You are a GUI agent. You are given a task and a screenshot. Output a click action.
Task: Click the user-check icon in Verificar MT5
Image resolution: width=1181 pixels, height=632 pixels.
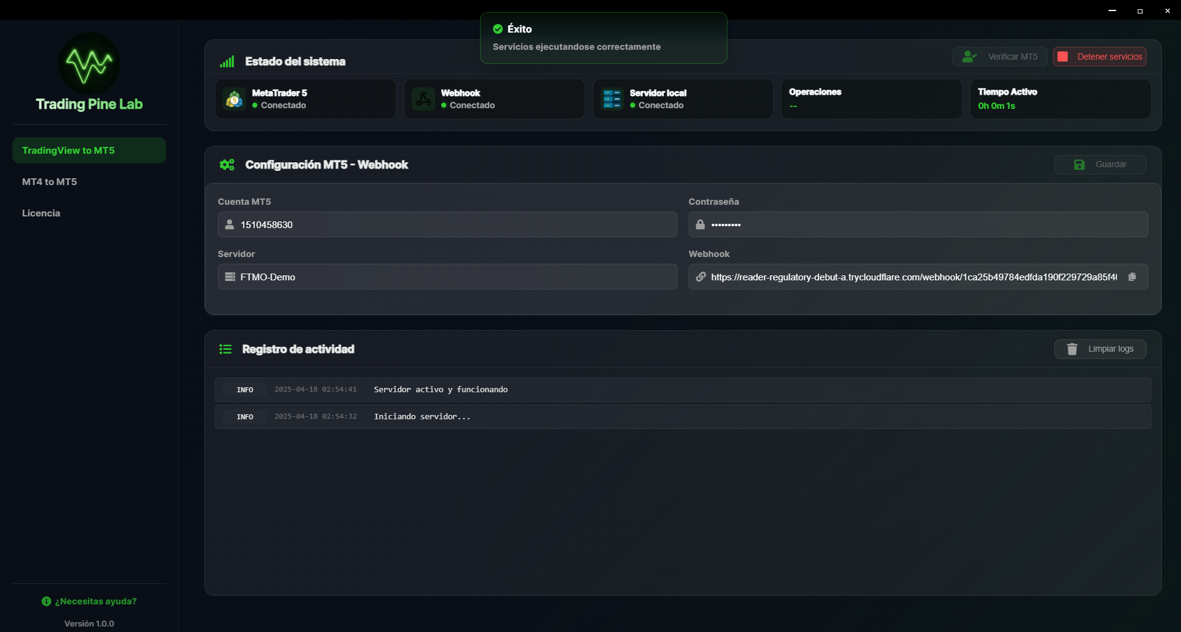click(969, 57)
